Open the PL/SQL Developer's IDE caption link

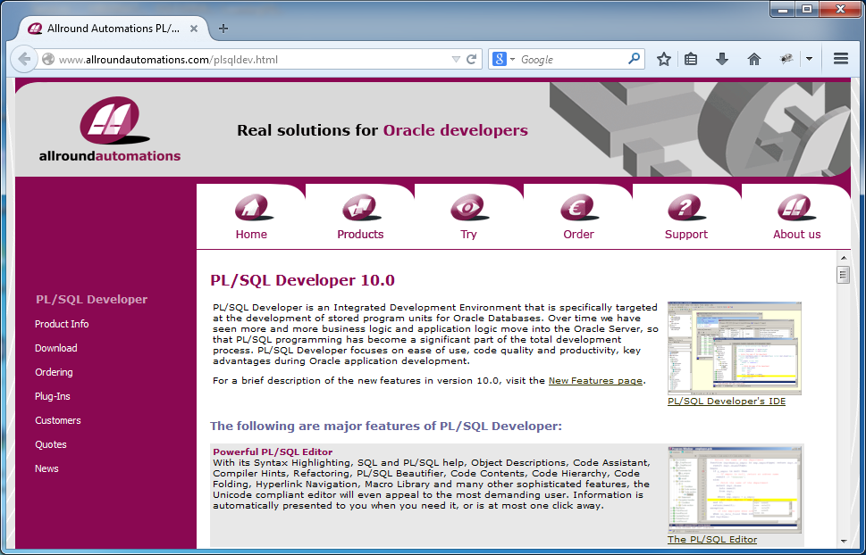point(727,401)
